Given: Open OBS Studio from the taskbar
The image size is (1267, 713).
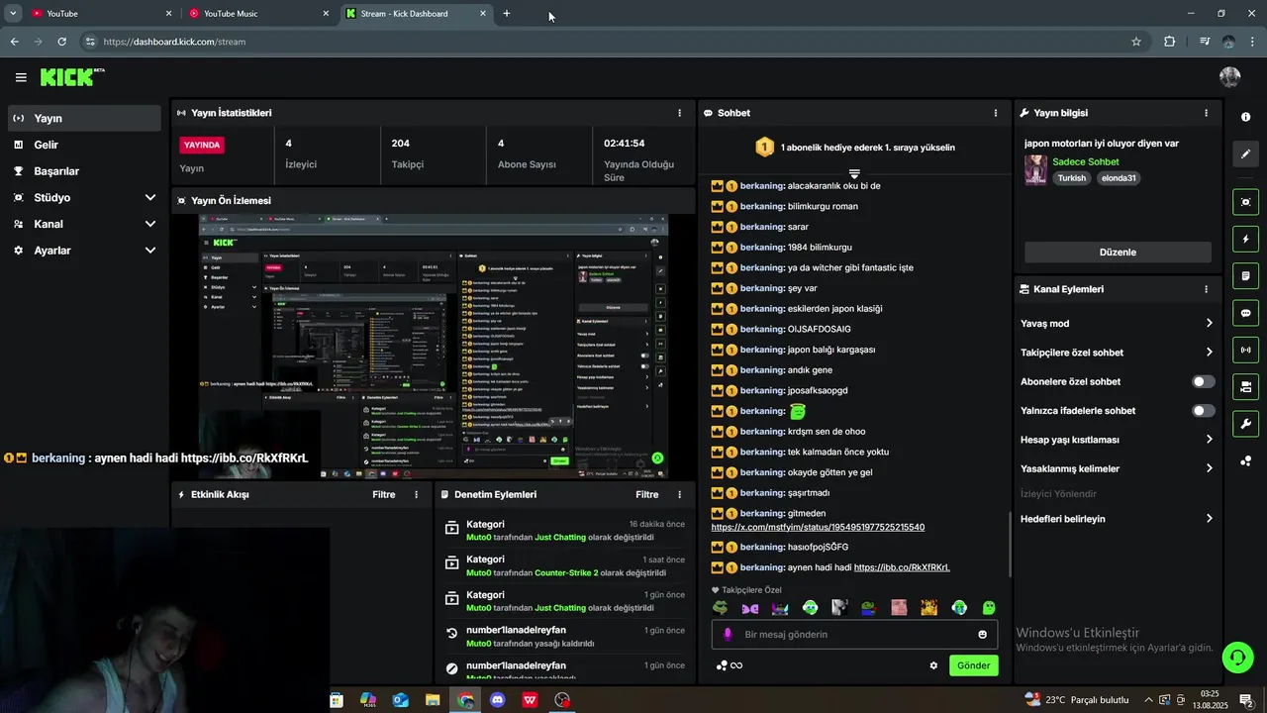Looking at the screenshot, I should click(562, 700).
